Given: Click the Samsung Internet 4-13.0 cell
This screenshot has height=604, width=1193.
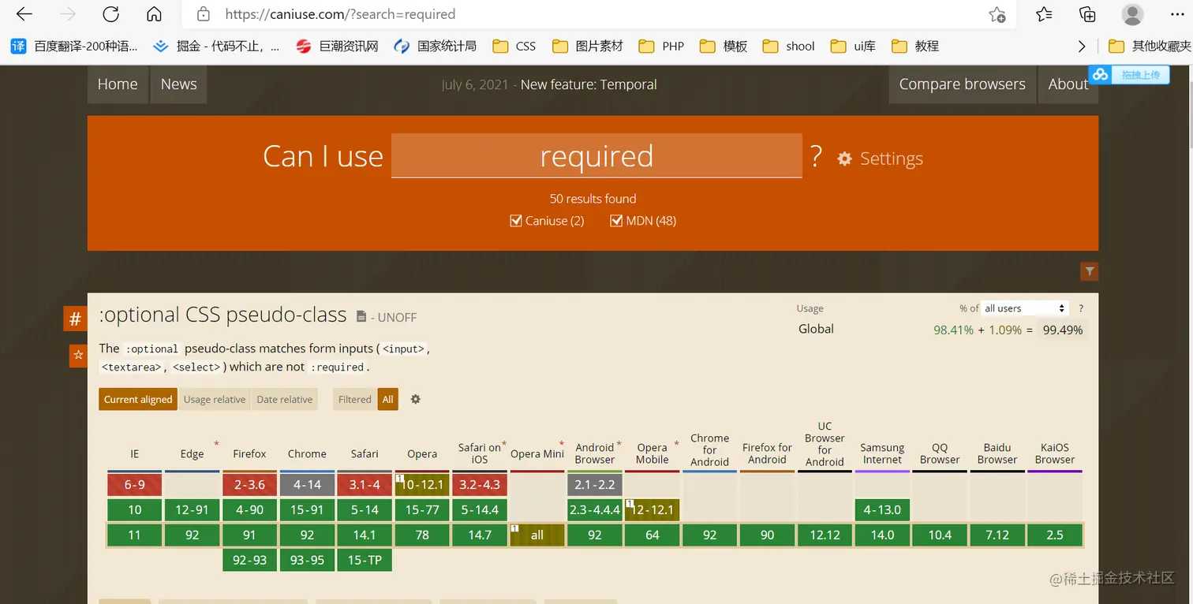Looking at the screenshot, I should coord(882,510).
